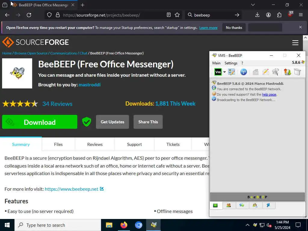Open the Firefox account icon
Image resolution: width=308 pixels, height=231 pixels.
click(x=268, y=15)
